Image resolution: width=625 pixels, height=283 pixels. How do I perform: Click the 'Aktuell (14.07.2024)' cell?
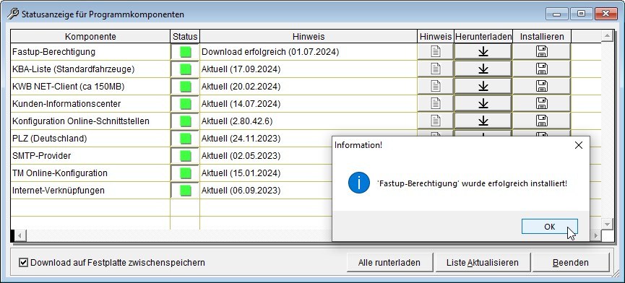(x=309, y=104)
